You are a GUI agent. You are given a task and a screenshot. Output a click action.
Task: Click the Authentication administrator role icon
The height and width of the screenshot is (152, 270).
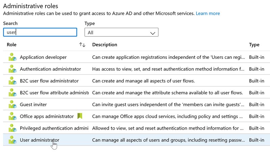coord(12,69)
